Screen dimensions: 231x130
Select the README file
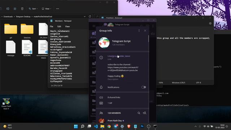click(x=27, y=48)
